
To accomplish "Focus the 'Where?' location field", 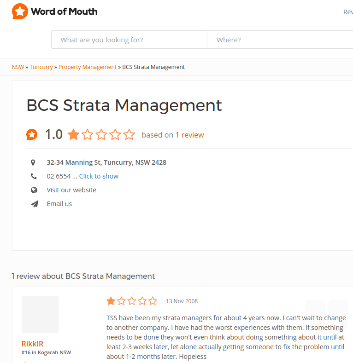I will (x=280, y=40).
